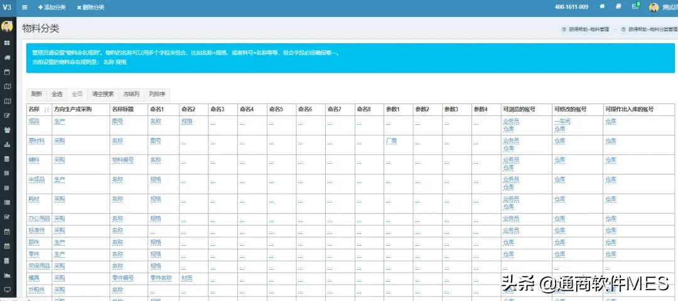Click 添加分类 to add category

52,8
